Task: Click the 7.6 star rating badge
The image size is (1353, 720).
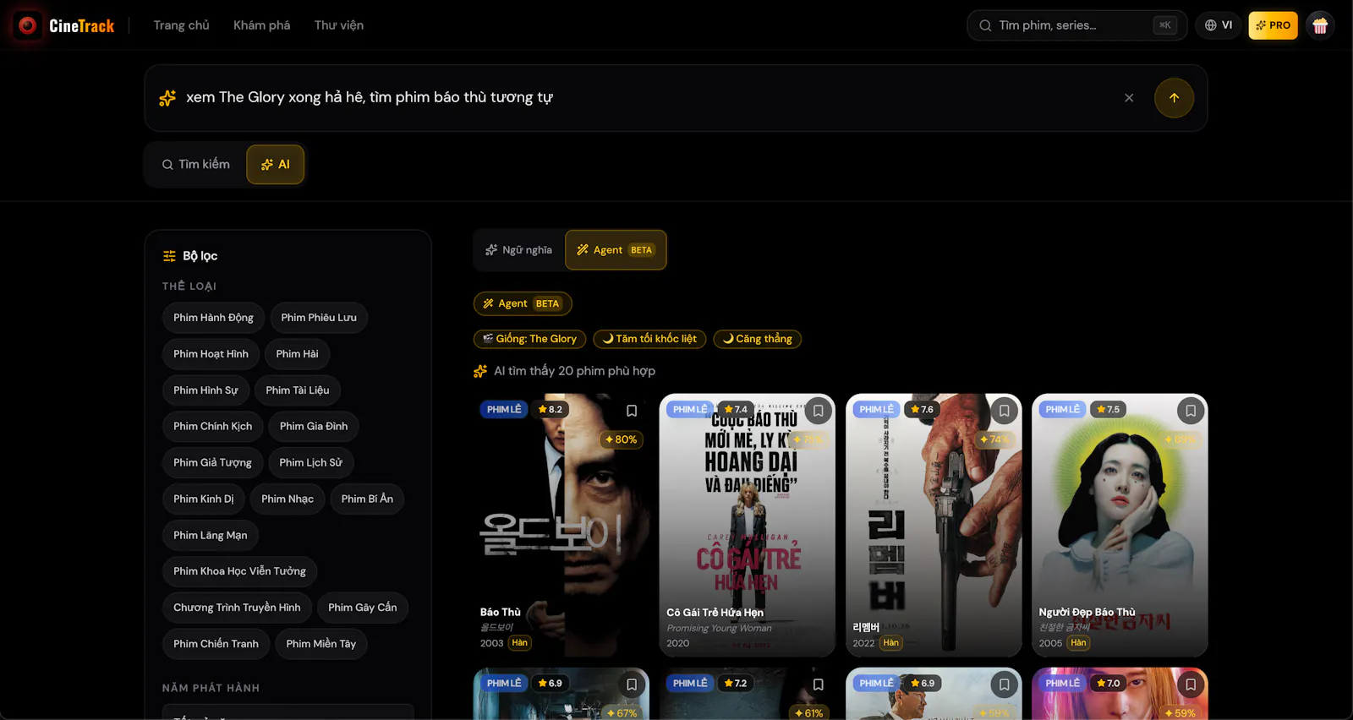Action: [x=922, y=409]
